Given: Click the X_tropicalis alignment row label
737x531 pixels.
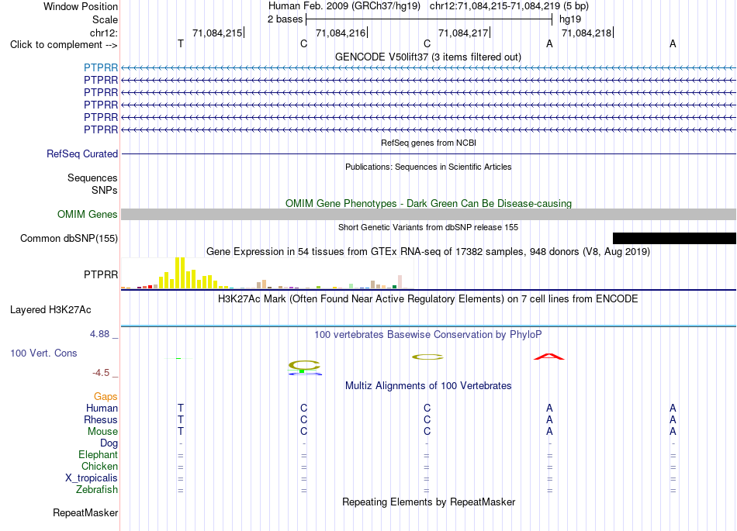Looking at the screenshot, I should pos(92,478).
